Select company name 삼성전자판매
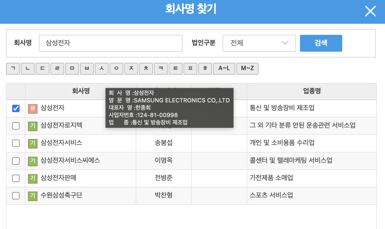The height and width of the screenshot is (229, 385). coord(58,178)
